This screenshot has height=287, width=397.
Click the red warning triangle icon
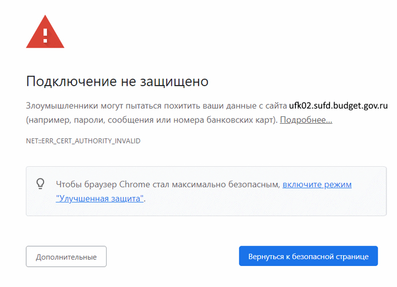pos(45,33)
